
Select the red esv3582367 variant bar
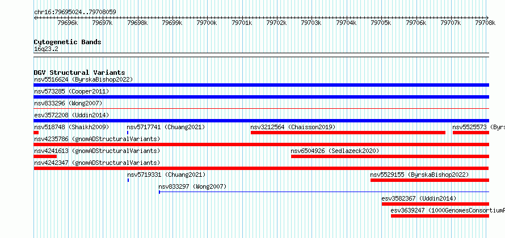tap(435, 204)
